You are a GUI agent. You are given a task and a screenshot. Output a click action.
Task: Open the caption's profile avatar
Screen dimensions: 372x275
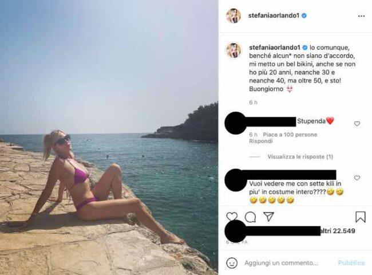pos(234,50)
